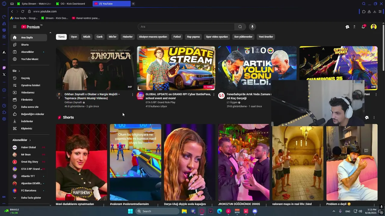This screenshot has height=216, width=385.
Task: Open the Opera GX logo menu
Action: coord(4,4)
